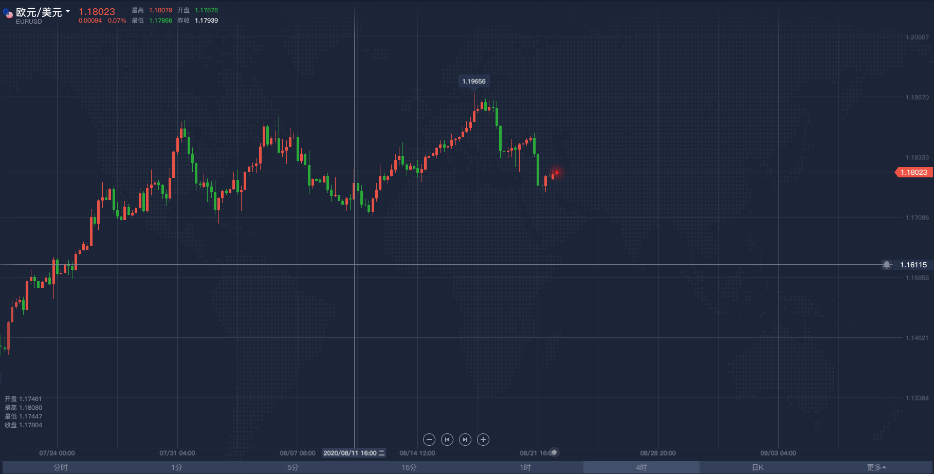The width and height of the screenshot is (934, 474).
Task: Jump to the latest candle (skip-forward icon)
Action: tap(465, 440)
